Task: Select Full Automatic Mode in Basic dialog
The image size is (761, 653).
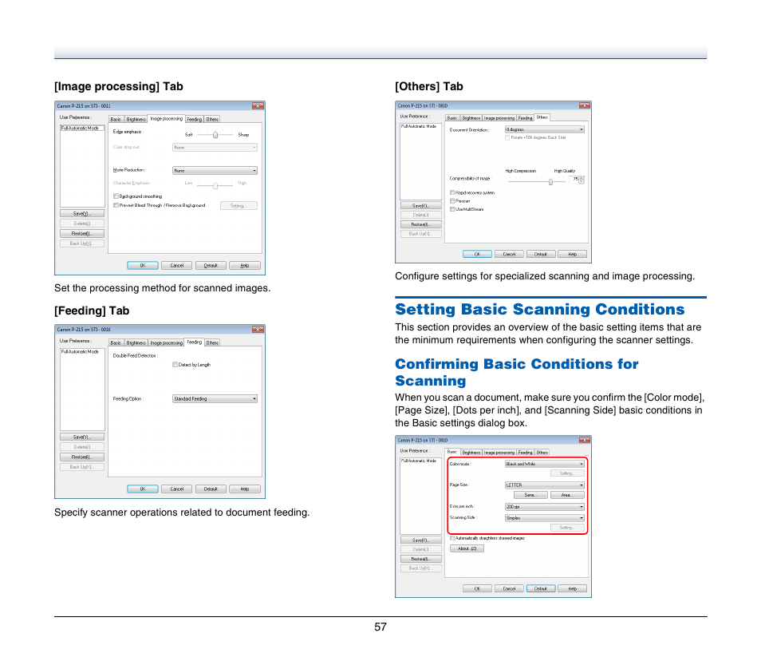Action: tap(419, 461)
